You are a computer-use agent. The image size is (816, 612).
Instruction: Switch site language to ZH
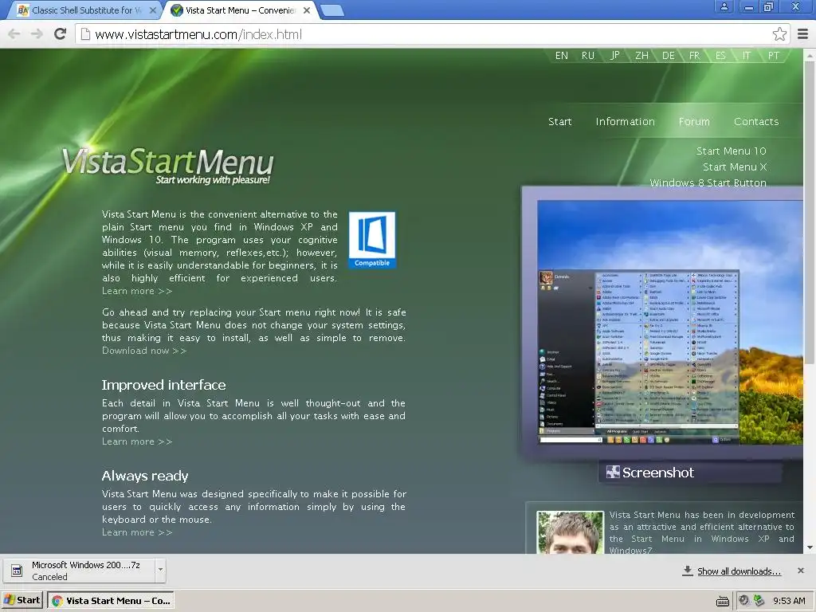[x=641, y=56]
